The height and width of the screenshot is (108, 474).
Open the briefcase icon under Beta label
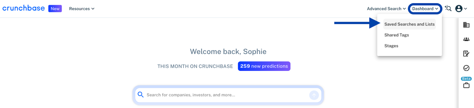(466, 85)
